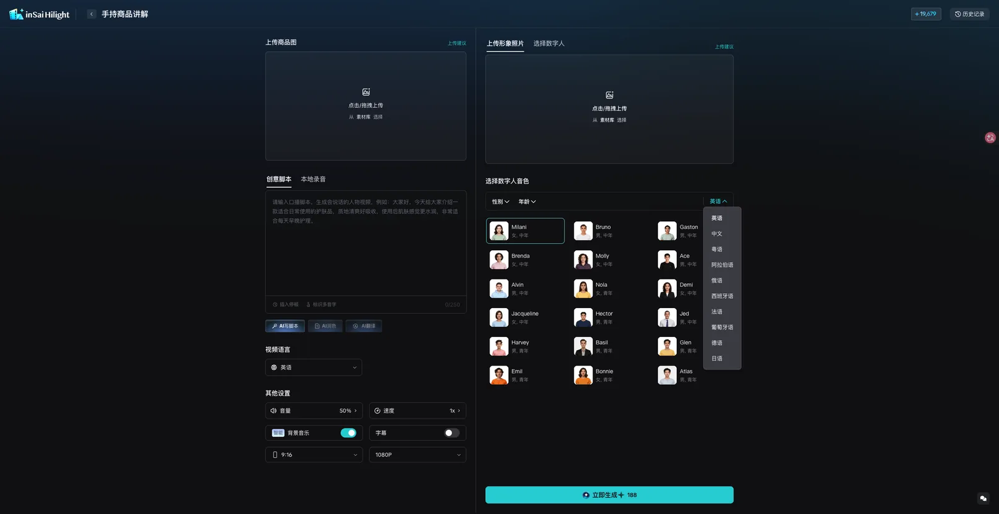999x514 pixels.
Task: Open 历史记录 history
Action: (969, 14)
